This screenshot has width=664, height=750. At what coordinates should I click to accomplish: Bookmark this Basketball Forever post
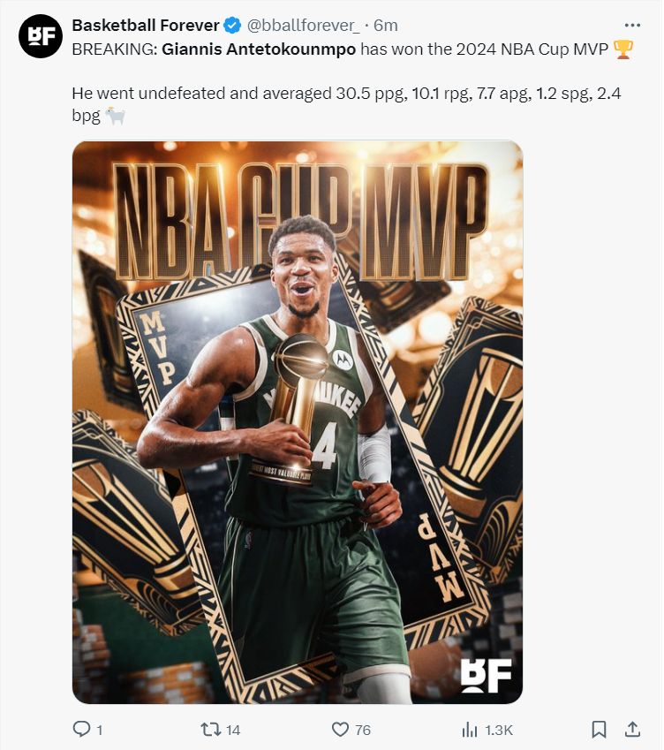click(599, 730)
